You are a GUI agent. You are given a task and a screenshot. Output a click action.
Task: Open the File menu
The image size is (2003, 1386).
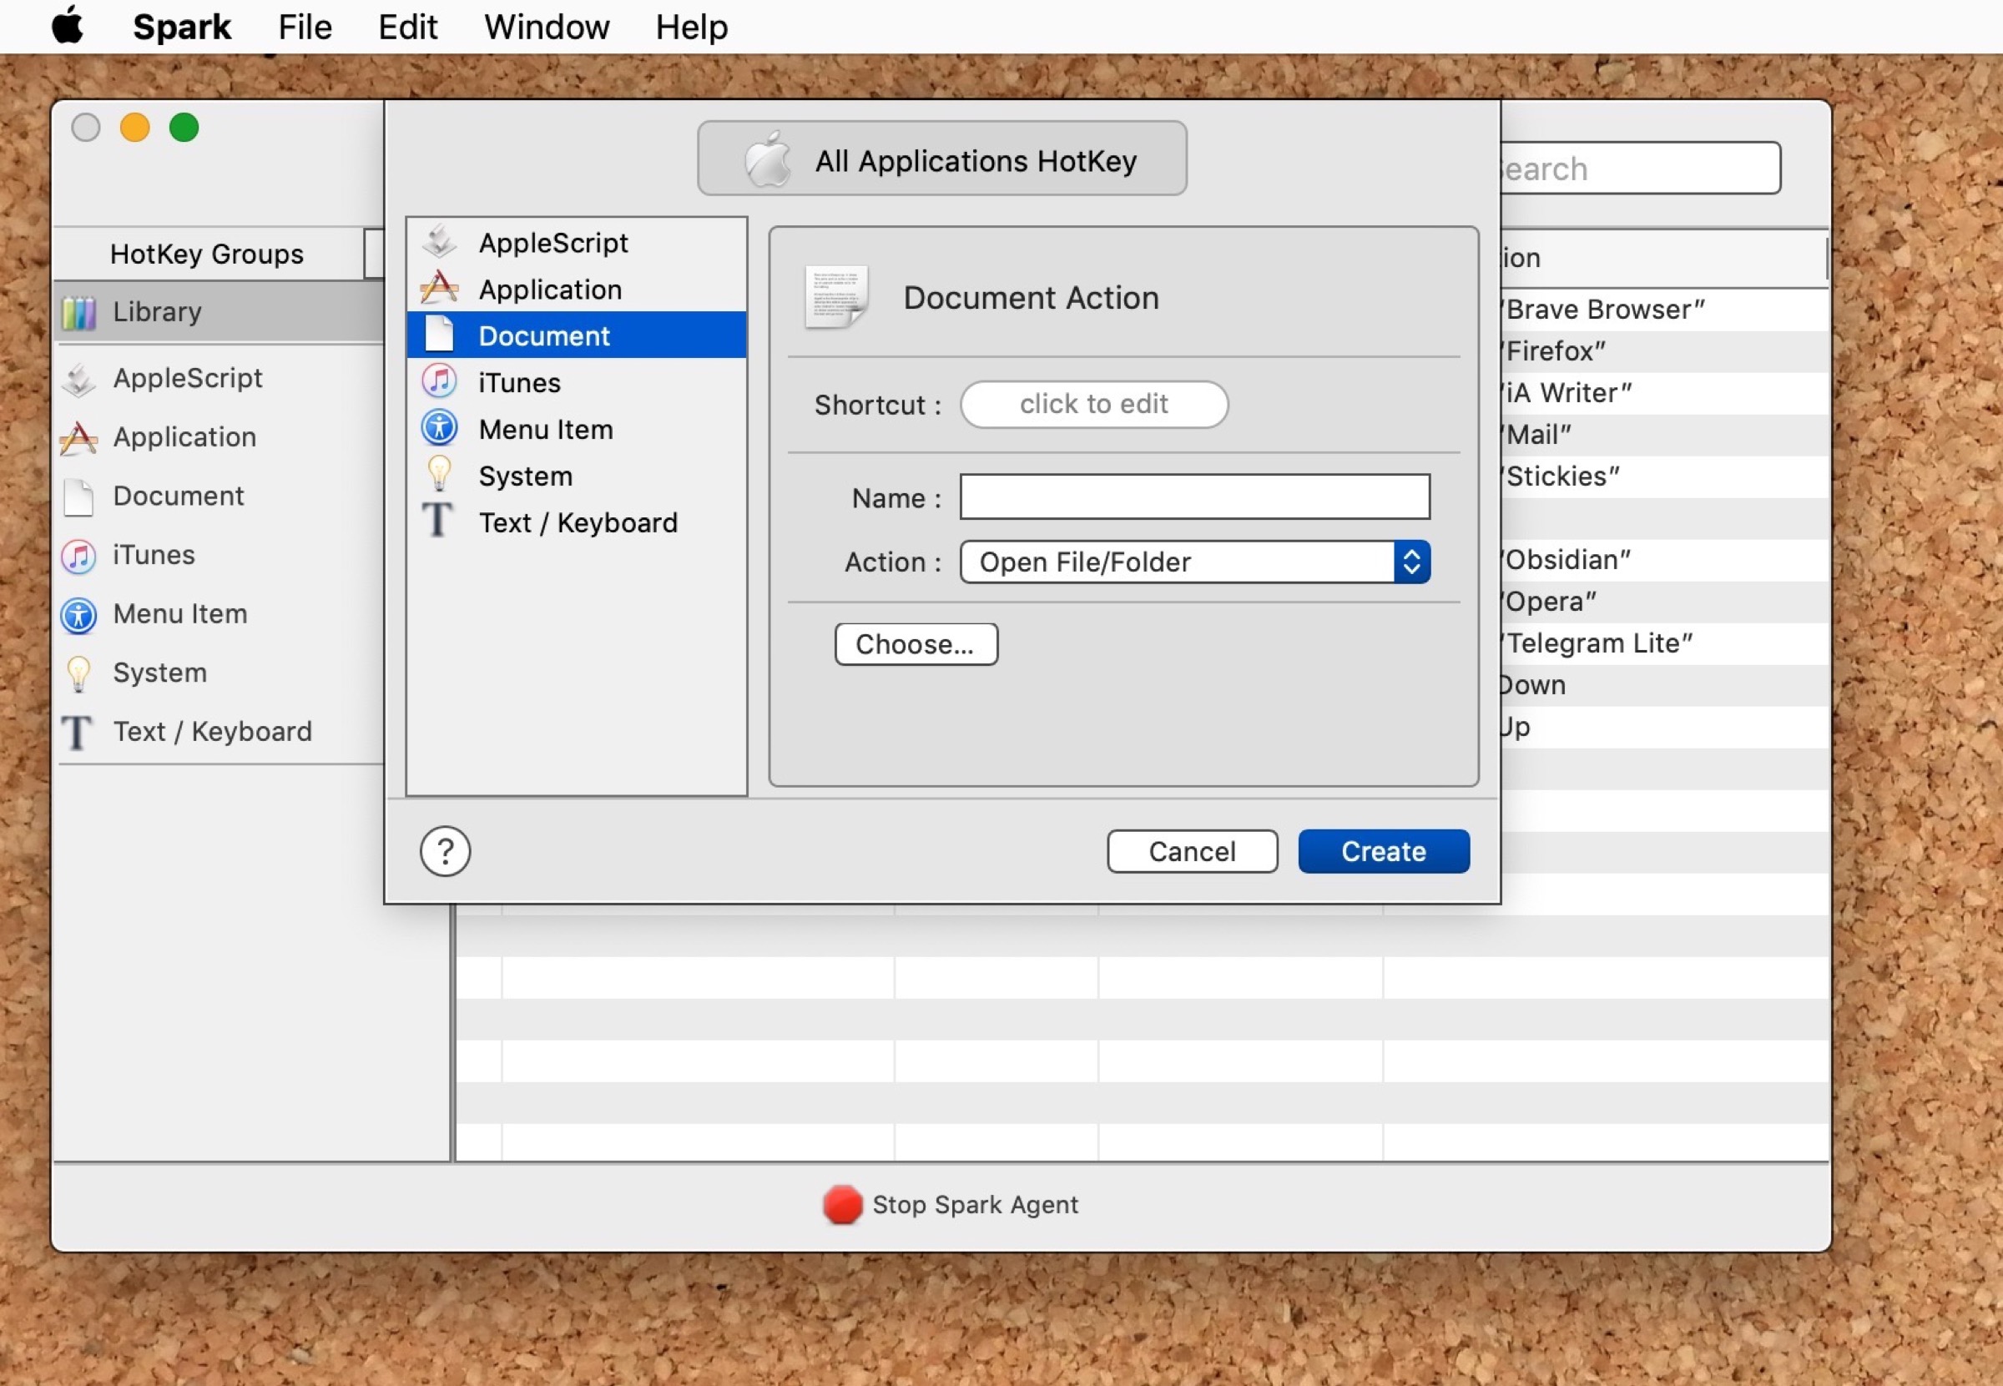[x=304, y=27]
